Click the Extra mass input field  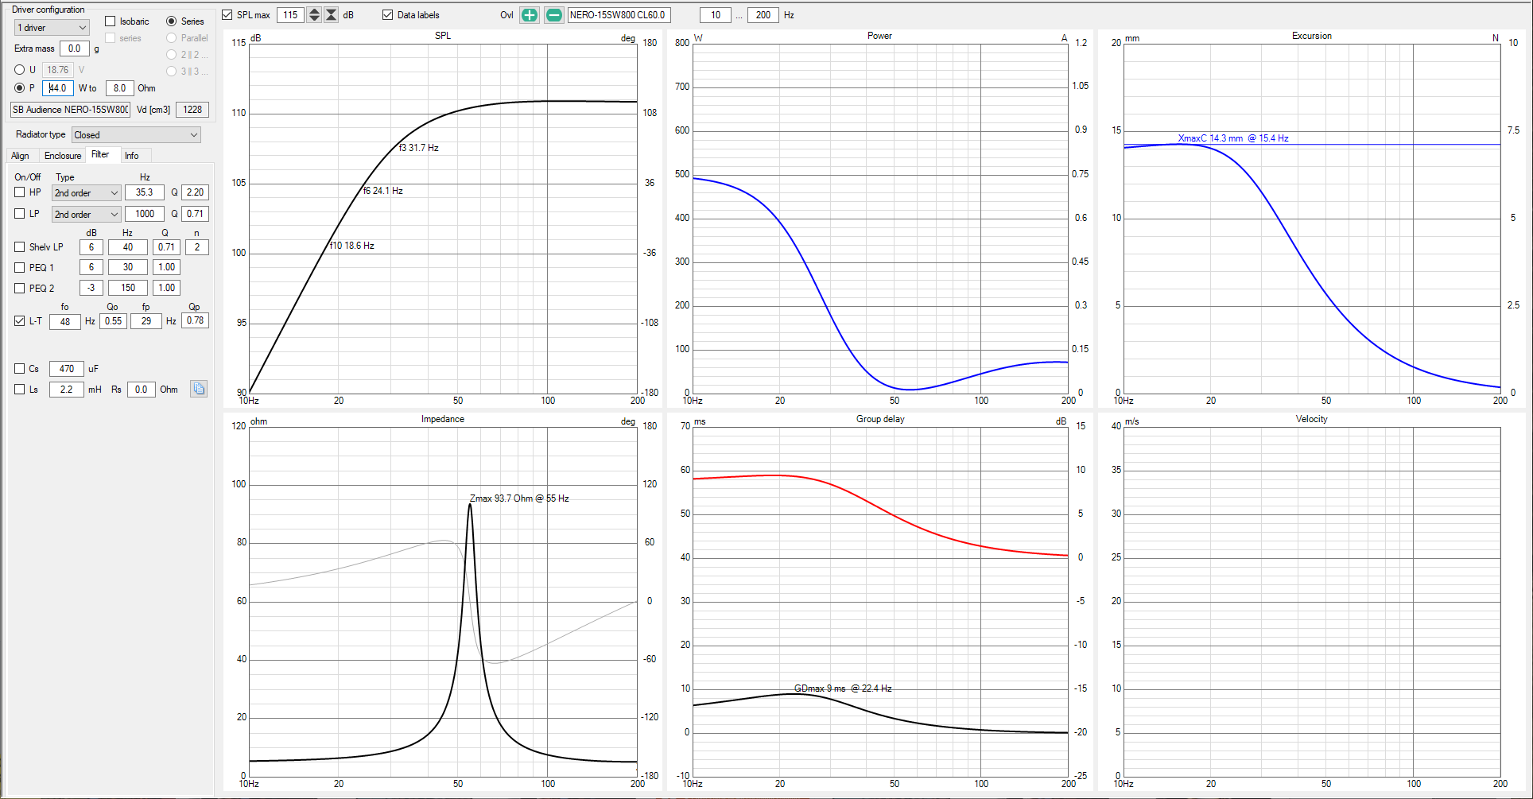tap(75, 48)
